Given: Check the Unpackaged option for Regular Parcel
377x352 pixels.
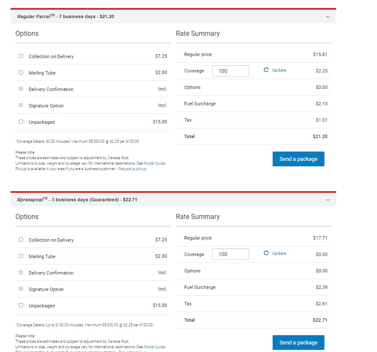Looking at the screenshot, I should (21, 122).
